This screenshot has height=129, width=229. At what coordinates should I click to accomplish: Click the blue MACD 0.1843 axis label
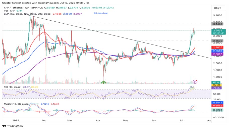pyautogui.click(x=217, y=103)
